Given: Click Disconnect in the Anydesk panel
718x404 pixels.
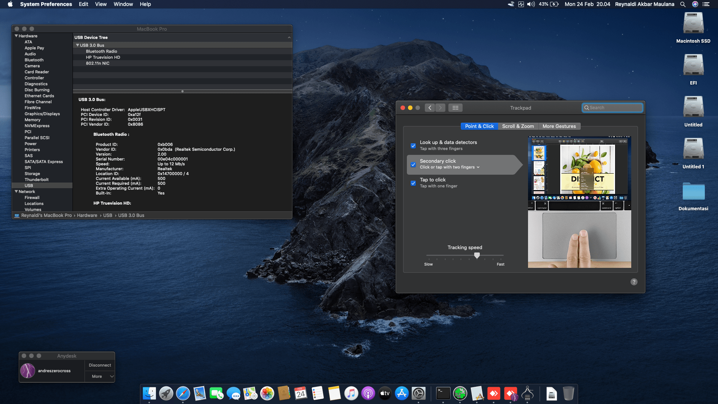Looking at the screenshot, I should pos(100,365).
